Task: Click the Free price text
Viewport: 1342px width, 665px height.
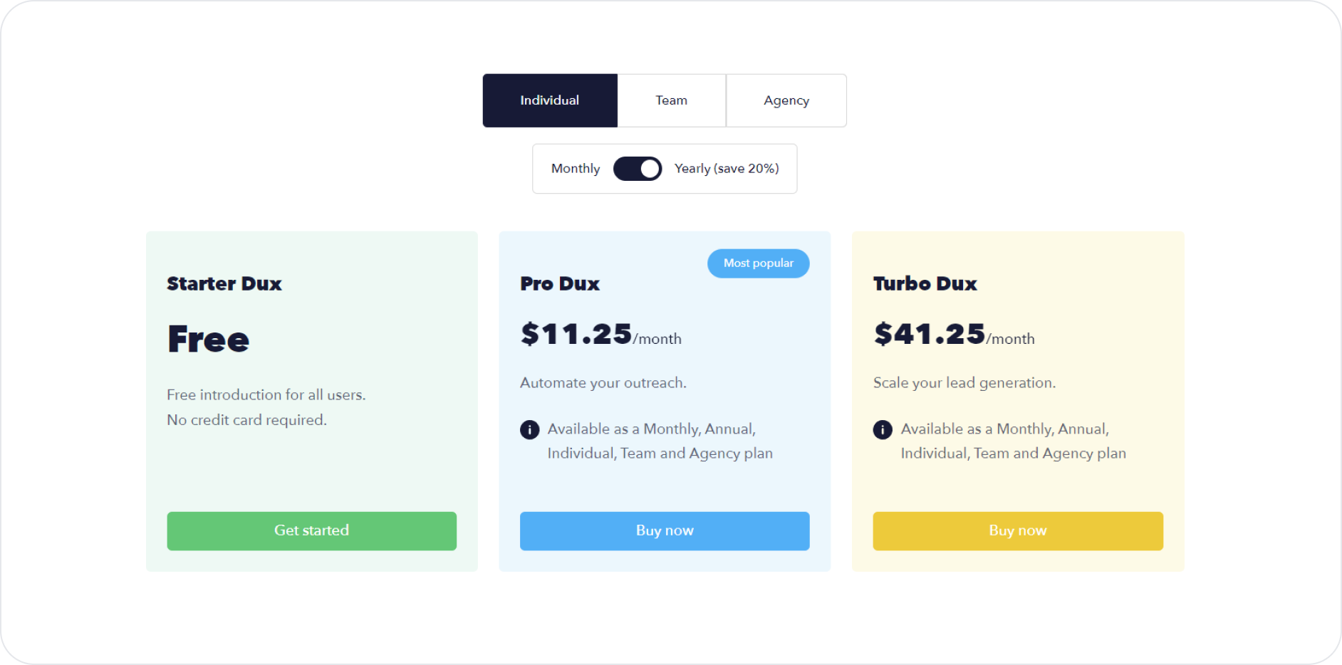Action: [x=209, y=339]
